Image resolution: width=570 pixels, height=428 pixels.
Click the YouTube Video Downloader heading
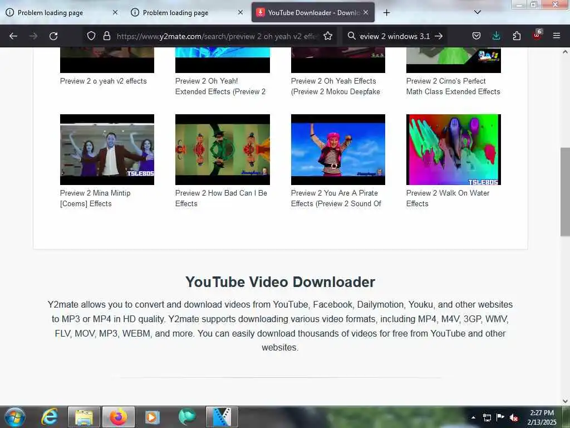click(x=281, y=282)
